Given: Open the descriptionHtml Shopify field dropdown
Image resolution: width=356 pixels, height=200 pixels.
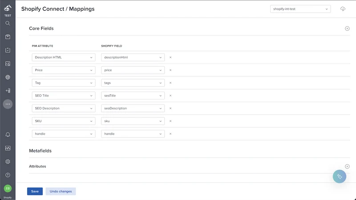Looking at the screenshot, I should [x=133, y=57].
